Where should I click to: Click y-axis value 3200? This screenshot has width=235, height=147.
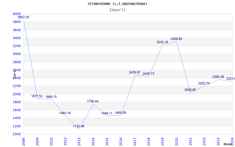(x=17, y=46)
